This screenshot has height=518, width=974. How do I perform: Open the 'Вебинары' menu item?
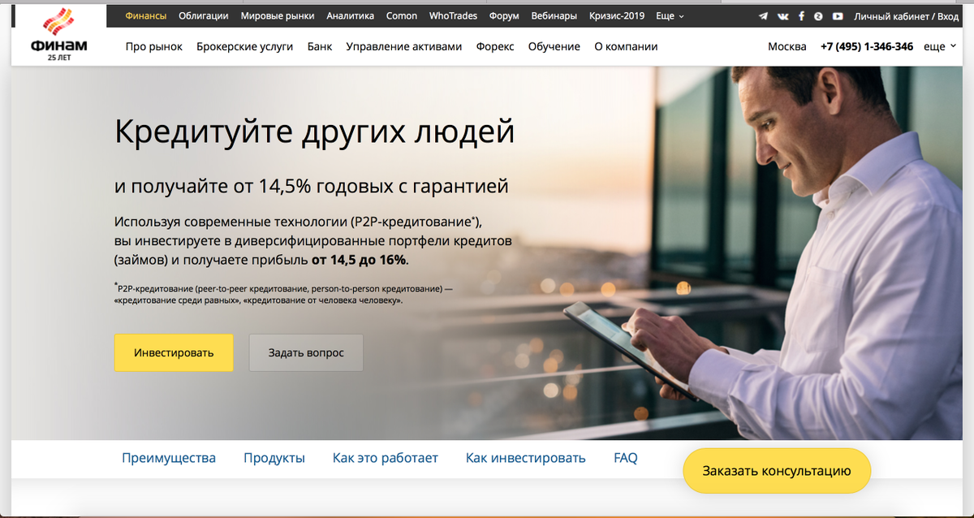click(554, 15)
